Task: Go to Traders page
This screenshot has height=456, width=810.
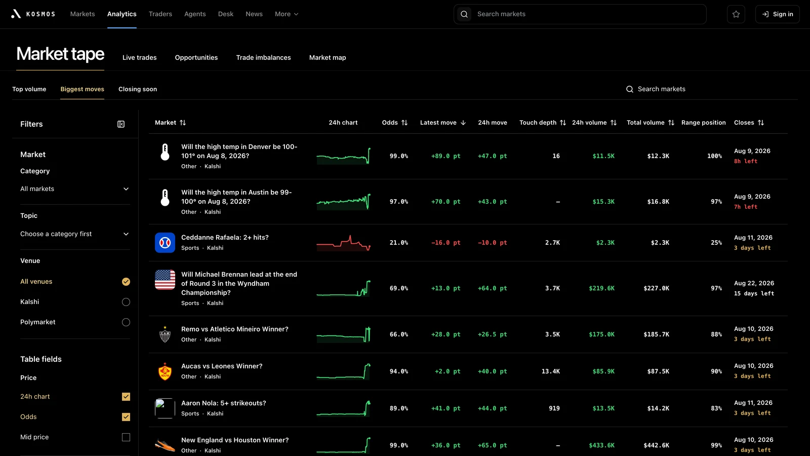Action: pos(160,14)
